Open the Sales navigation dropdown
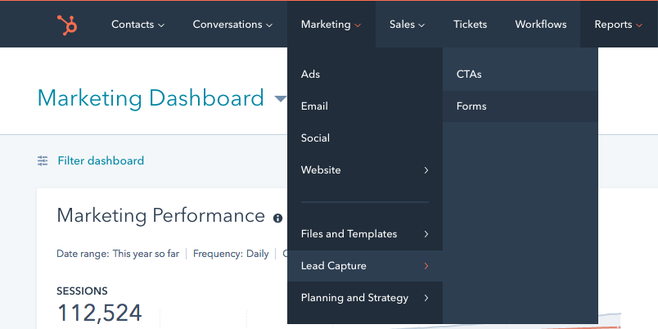The width and height of the screenshot is (658, 329). 407,25
